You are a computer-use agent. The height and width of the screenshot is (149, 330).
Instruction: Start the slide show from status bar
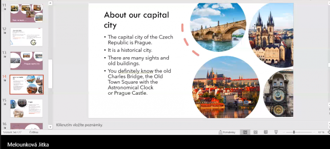point(276,132)
